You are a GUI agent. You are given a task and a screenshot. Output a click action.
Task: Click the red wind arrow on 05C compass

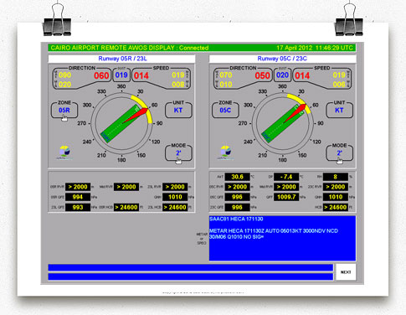(295, 113)
